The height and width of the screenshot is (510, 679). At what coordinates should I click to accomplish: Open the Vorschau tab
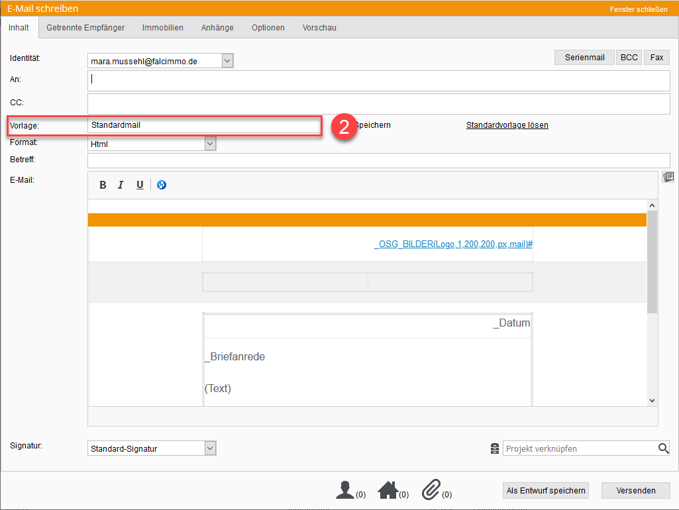[319, 28]
